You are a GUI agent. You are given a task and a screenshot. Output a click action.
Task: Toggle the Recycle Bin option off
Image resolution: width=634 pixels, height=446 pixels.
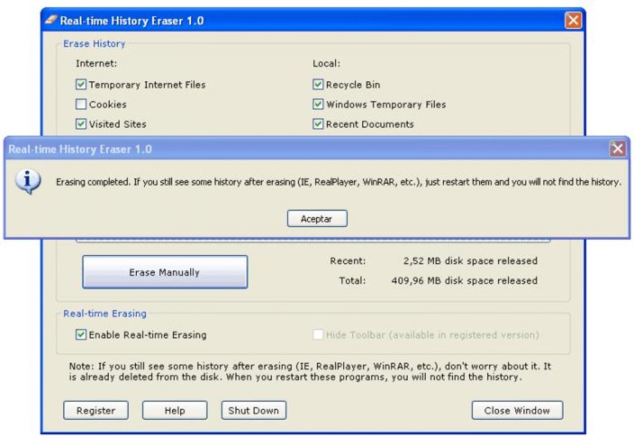pos(318,84)
